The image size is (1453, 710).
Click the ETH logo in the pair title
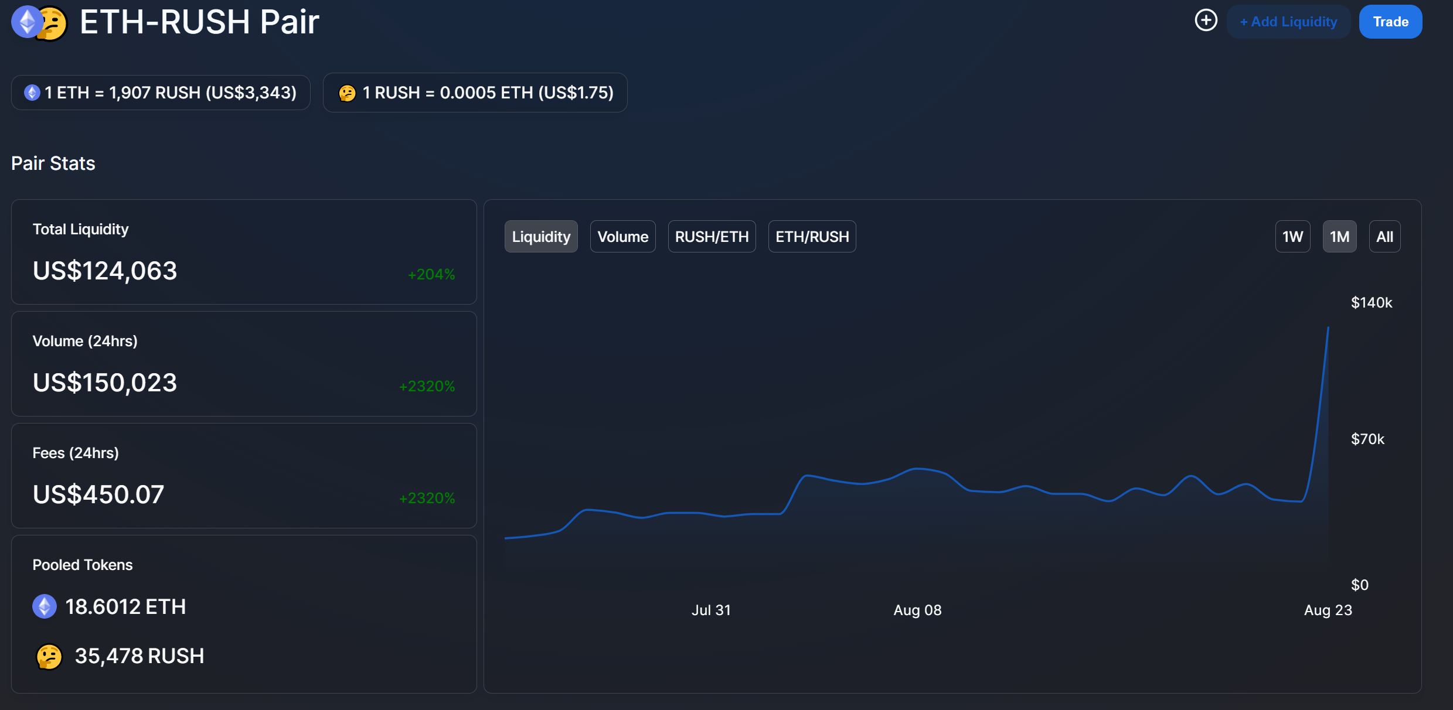point(27,22)
